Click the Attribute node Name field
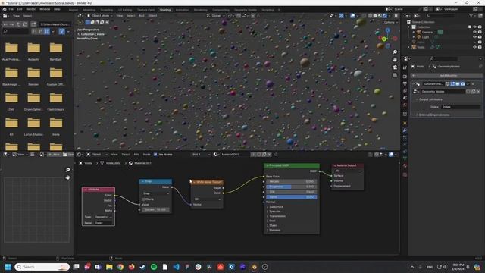This screenshot has height=273, width=485. click(103, 223)
